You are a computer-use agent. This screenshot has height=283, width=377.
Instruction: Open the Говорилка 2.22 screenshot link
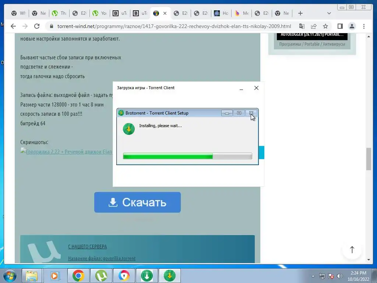coord(66,151)
